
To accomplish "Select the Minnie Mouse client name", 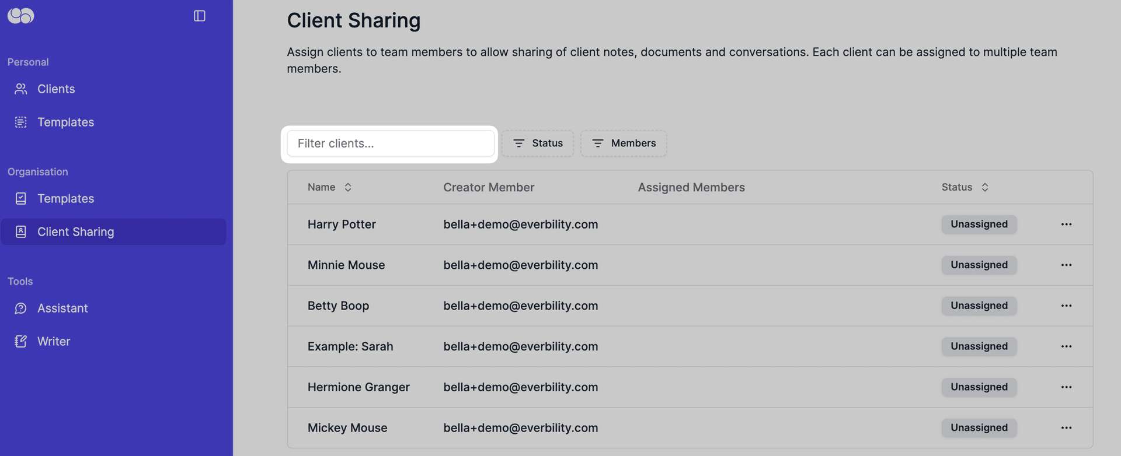I will pos(346,265).
